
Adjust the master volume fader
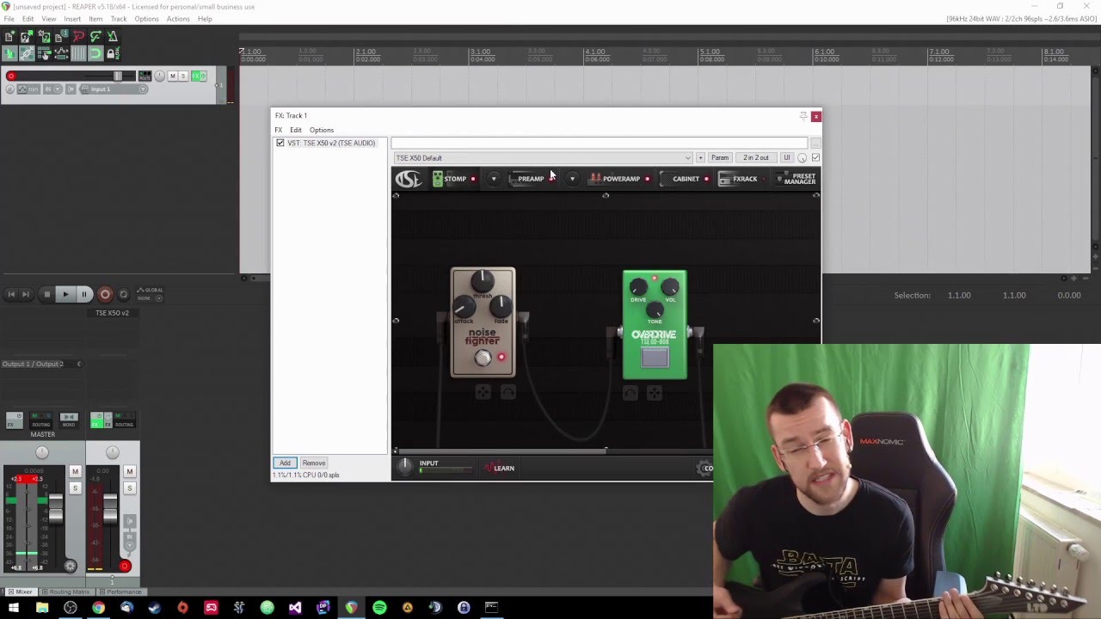pos(56,508)
